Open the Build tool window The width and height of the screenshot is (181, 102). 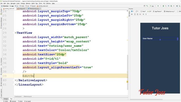(20, 101)
